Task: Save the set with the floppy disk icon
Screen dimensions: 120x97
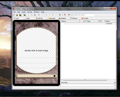Action: click(20, 15)
